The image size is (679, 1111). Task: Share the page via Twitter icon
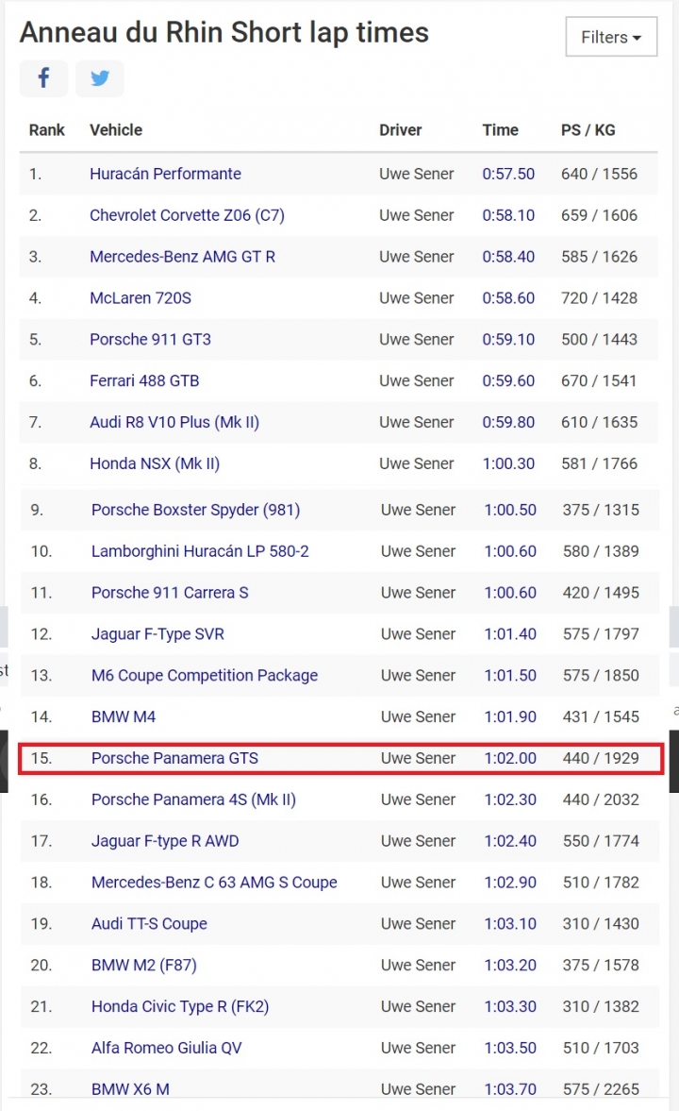click(100, 77)
